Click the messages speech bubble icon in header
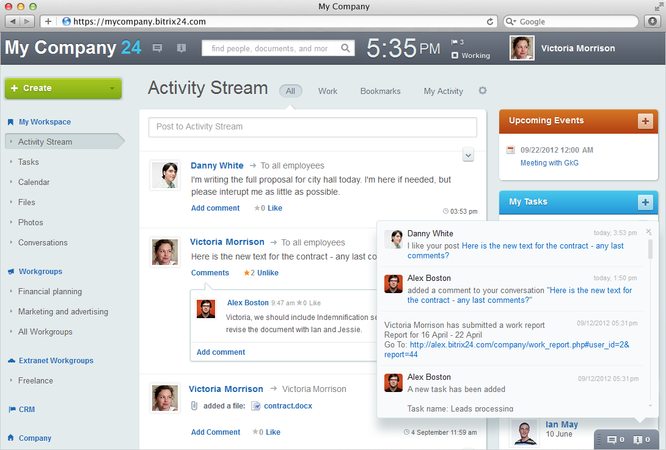The width and height of the screenshot is (666, 450). [157, 48]
